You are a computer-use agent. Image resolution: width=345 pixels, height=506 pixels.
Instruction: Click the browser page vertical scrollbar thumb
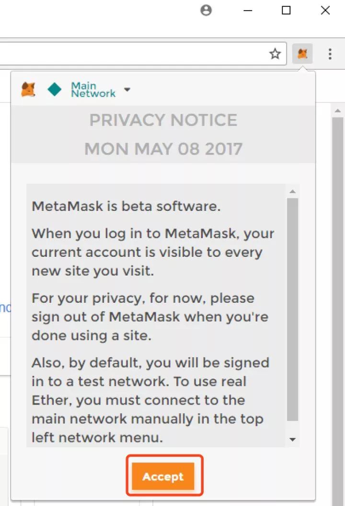point(338,310)
